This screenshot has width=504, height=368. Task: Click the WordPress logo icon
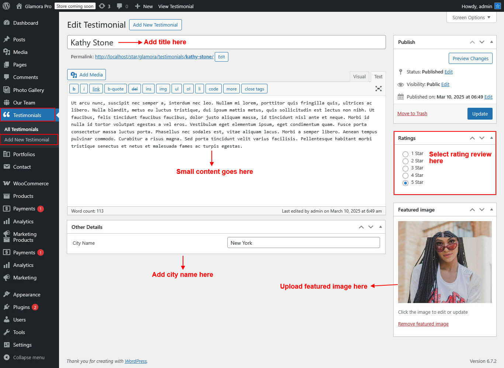click(6, 6)
